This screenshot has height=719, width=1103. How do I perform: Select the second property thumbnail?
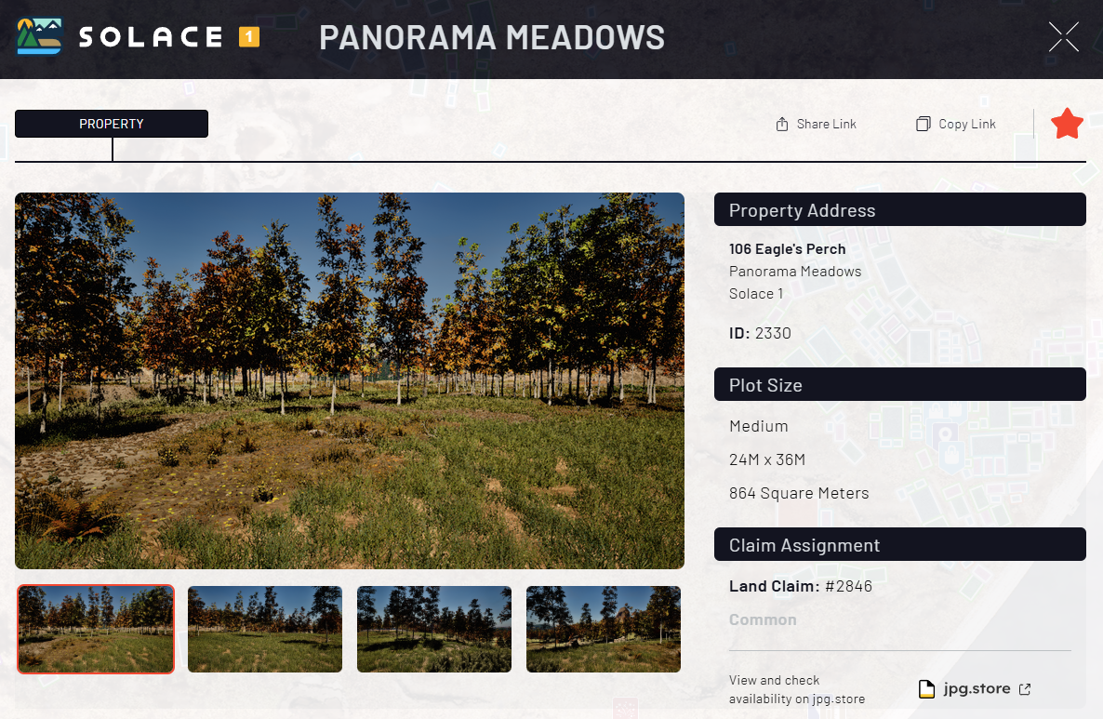click(265, 629)
